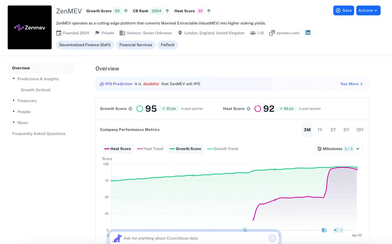Expand the Financials sidebar section

point(27,100)
